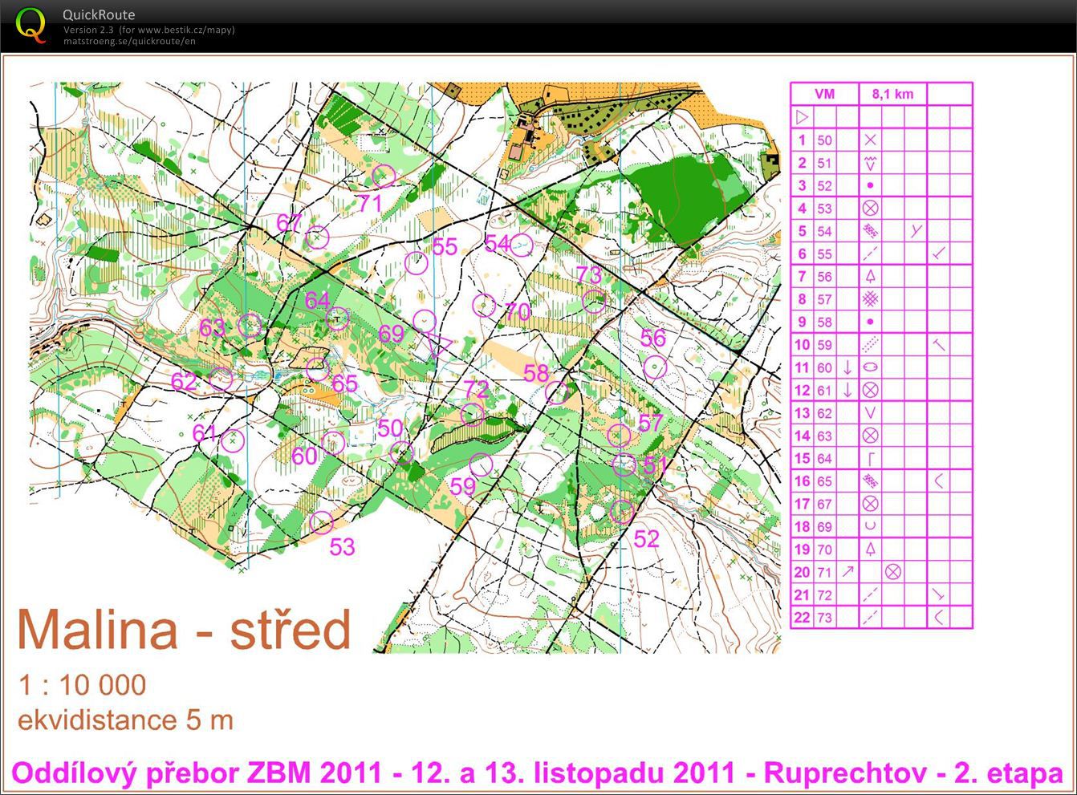Click the code 57 cell in table row 8
This screenshot has height=795, width=1077.
click(825, 299)
